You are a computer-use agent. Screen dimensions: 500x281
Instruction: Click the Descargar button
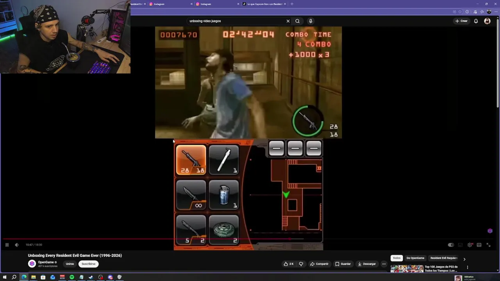pyautogui.click(x=367, y=264)
